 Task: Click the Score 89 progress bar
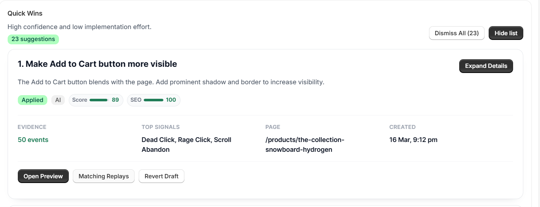coord(99,100)
